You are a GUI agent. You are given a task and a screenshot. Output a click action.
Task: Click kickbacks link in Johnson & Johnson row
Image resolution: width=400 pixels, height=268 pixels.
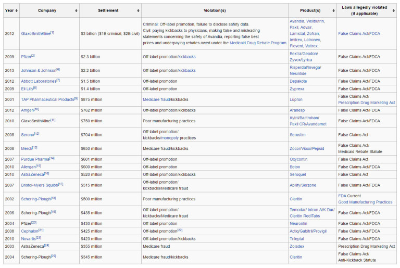[187, 70]
